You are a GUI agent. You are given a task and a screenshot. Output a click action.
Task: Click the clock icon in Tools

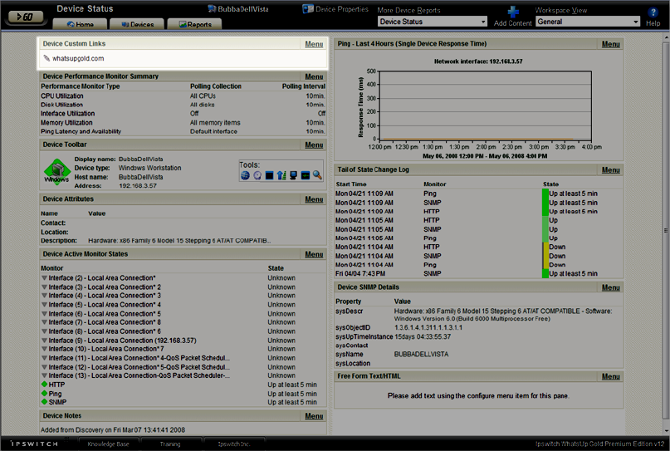(257, 175)
